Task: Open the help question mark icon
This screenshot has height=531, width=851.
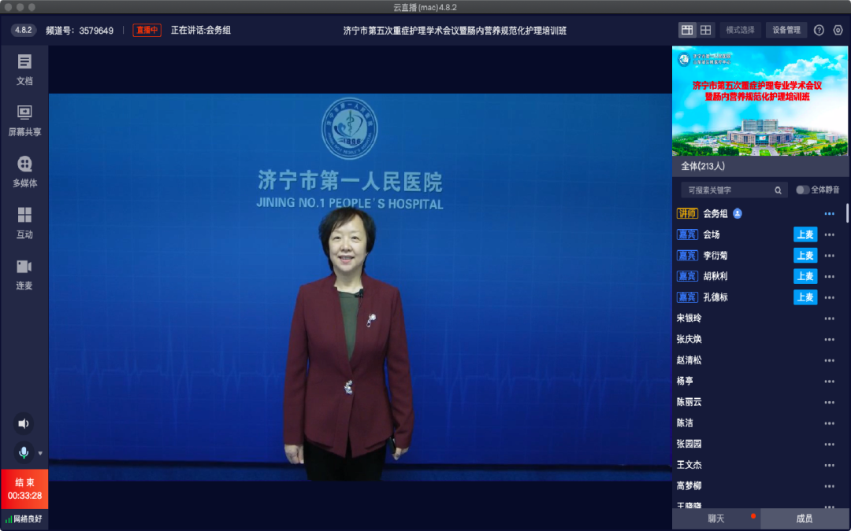Action: click(x=819, y=31)
